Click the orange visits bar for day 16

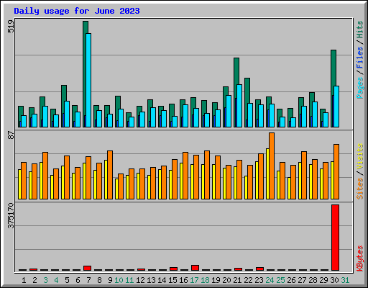[x=185, y=176]
